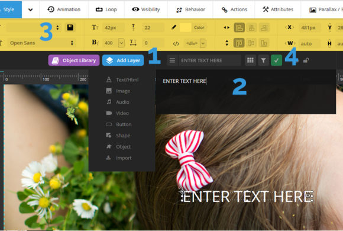Screen dimensions: 343x231
Task: Click the X position icon
Action: click(x=289, y=27)
